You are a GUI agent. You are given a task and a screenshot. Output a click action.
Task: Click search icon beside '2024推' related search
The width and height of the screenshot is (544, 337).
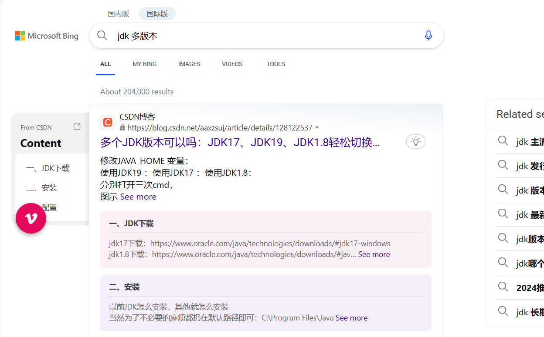click(503, 287)
